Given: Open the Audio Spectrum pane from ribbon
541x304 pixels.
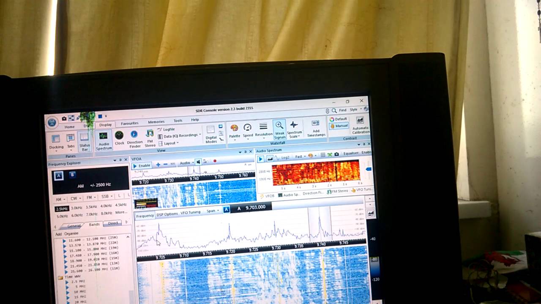Looking at the screenshot, I should (x=104, y=141).
